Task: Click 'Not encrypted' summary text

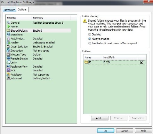Action: tap(41, 50)
